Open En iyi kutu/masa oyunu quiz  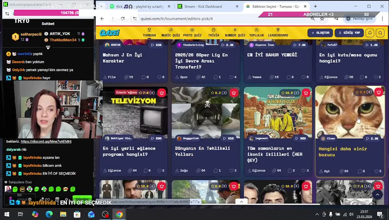pyautogui.click(x=348, y=58)
